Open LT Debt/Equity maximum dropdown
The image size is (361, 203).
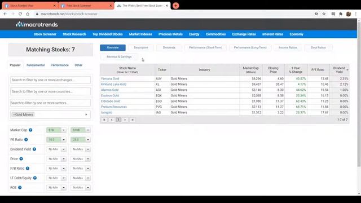tap(88, 178)
